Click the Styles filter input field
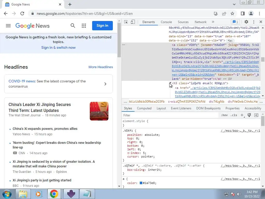 point(171,115)
